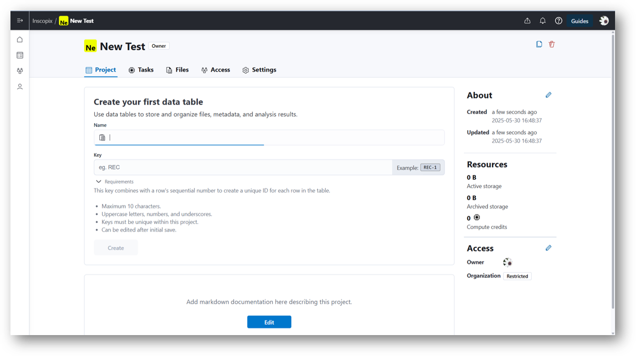The height and width of the screenshot is (356, 636).
Task: Edit the About section with pencil icon
Action: click(x=549, y=95)
